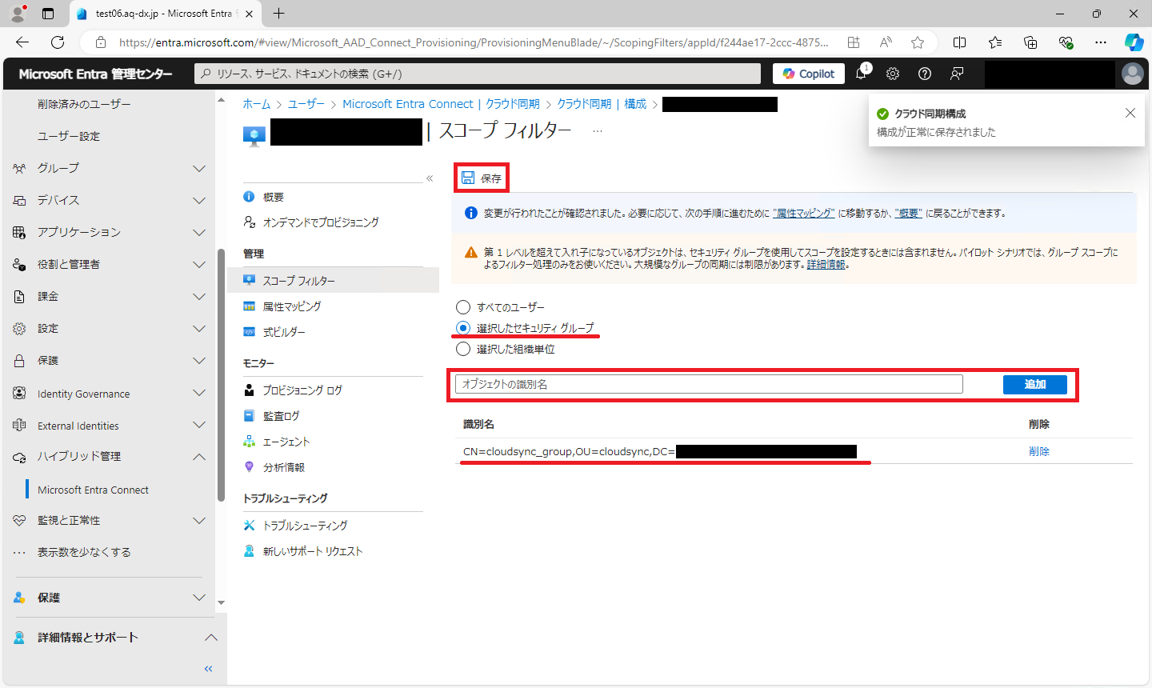Screen dimensions: 1152x688
Task: Click the portal search box
Action: (x=478, y=74)
